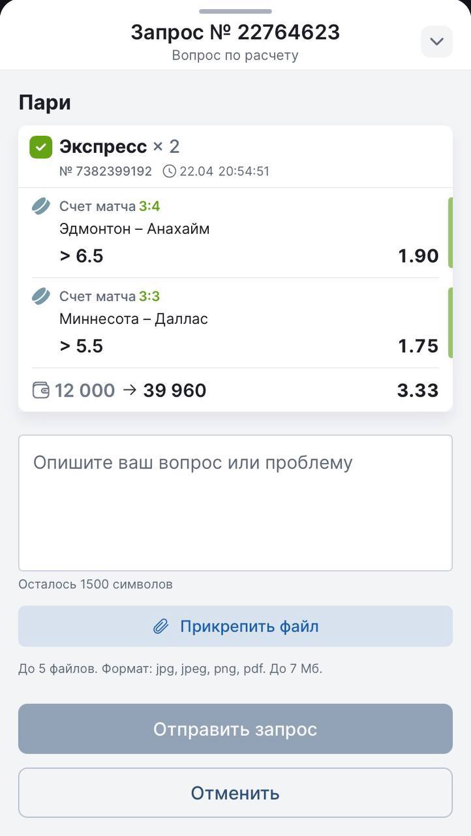Viewport: 471px width, 836px height.
Task: Click the 1.90 odds value
Action: point(418,256)
